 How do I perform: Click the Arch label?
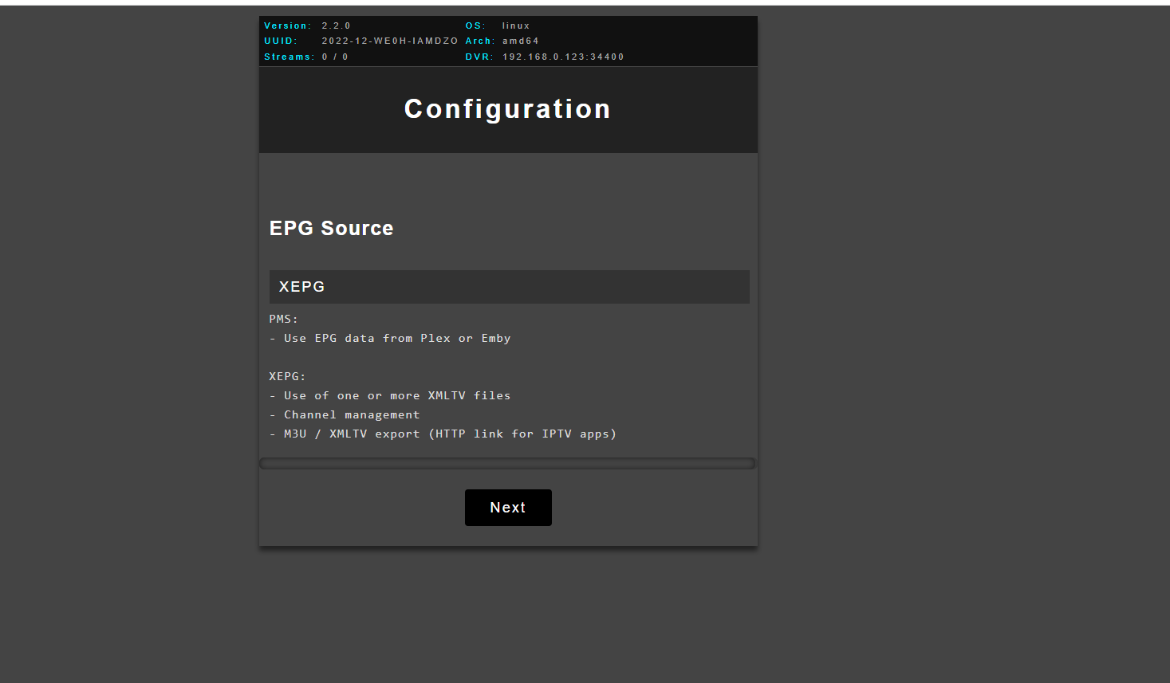pyautogui.click(x=480, y=41)
